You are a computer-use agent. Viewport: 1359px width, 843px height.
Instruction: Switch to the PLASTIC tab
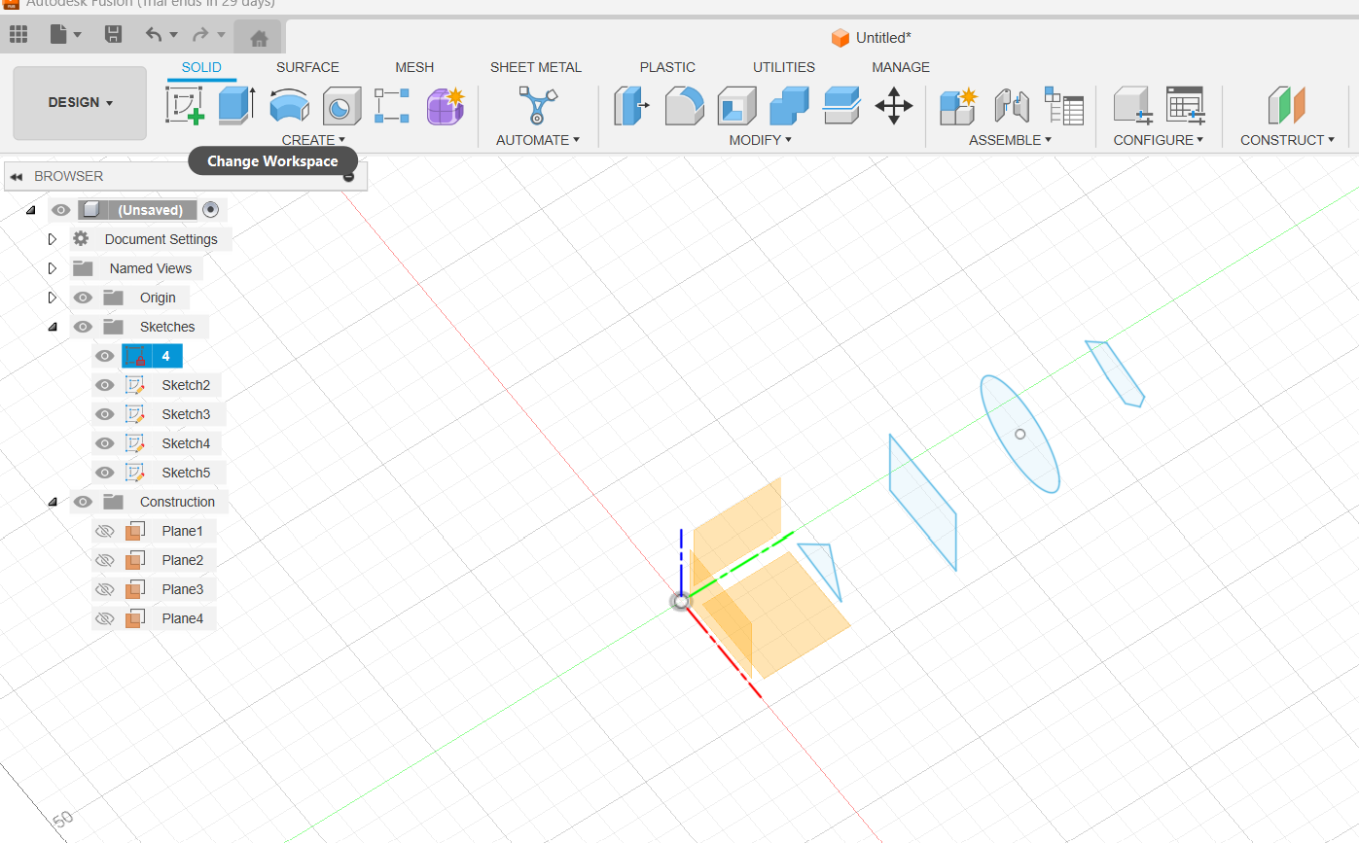point(667,67)
